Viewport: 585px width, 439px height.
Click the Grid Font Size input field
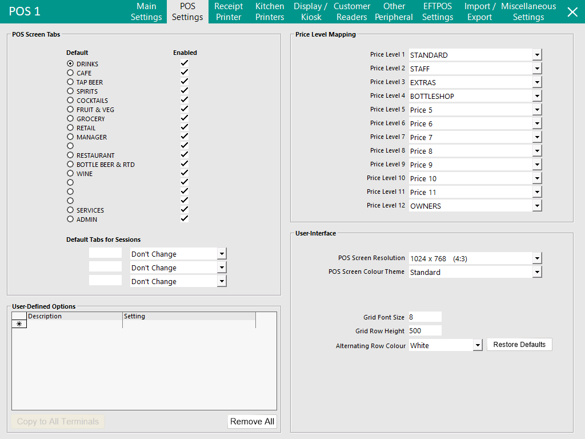425,317
